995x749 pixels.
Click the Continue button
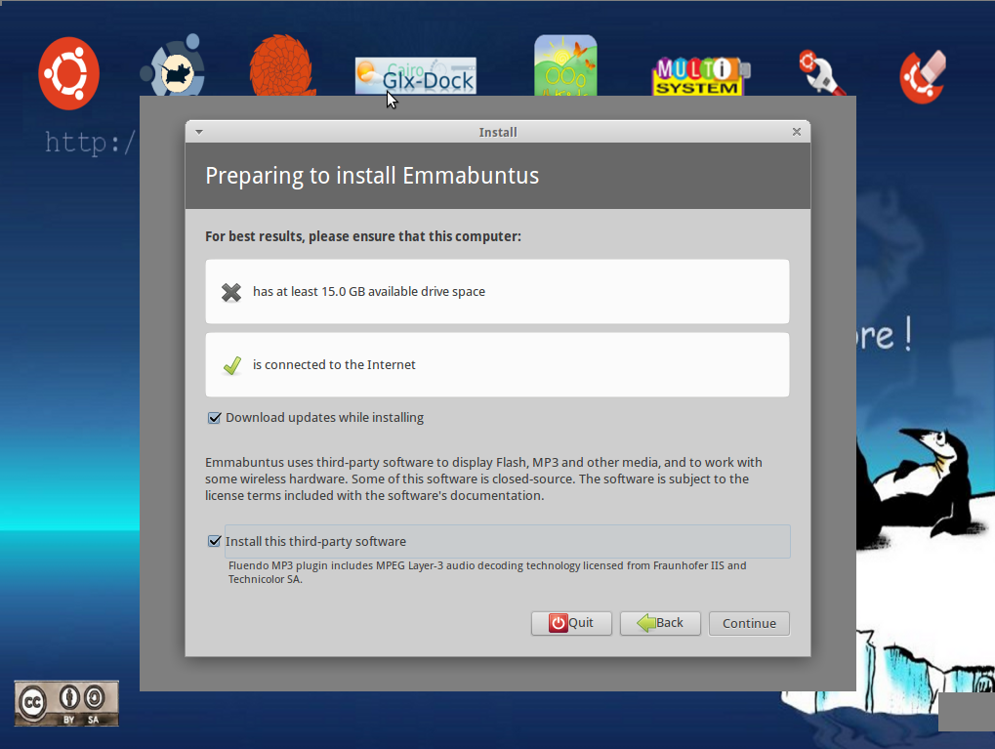pyautogui.click(x=749, y=623)
